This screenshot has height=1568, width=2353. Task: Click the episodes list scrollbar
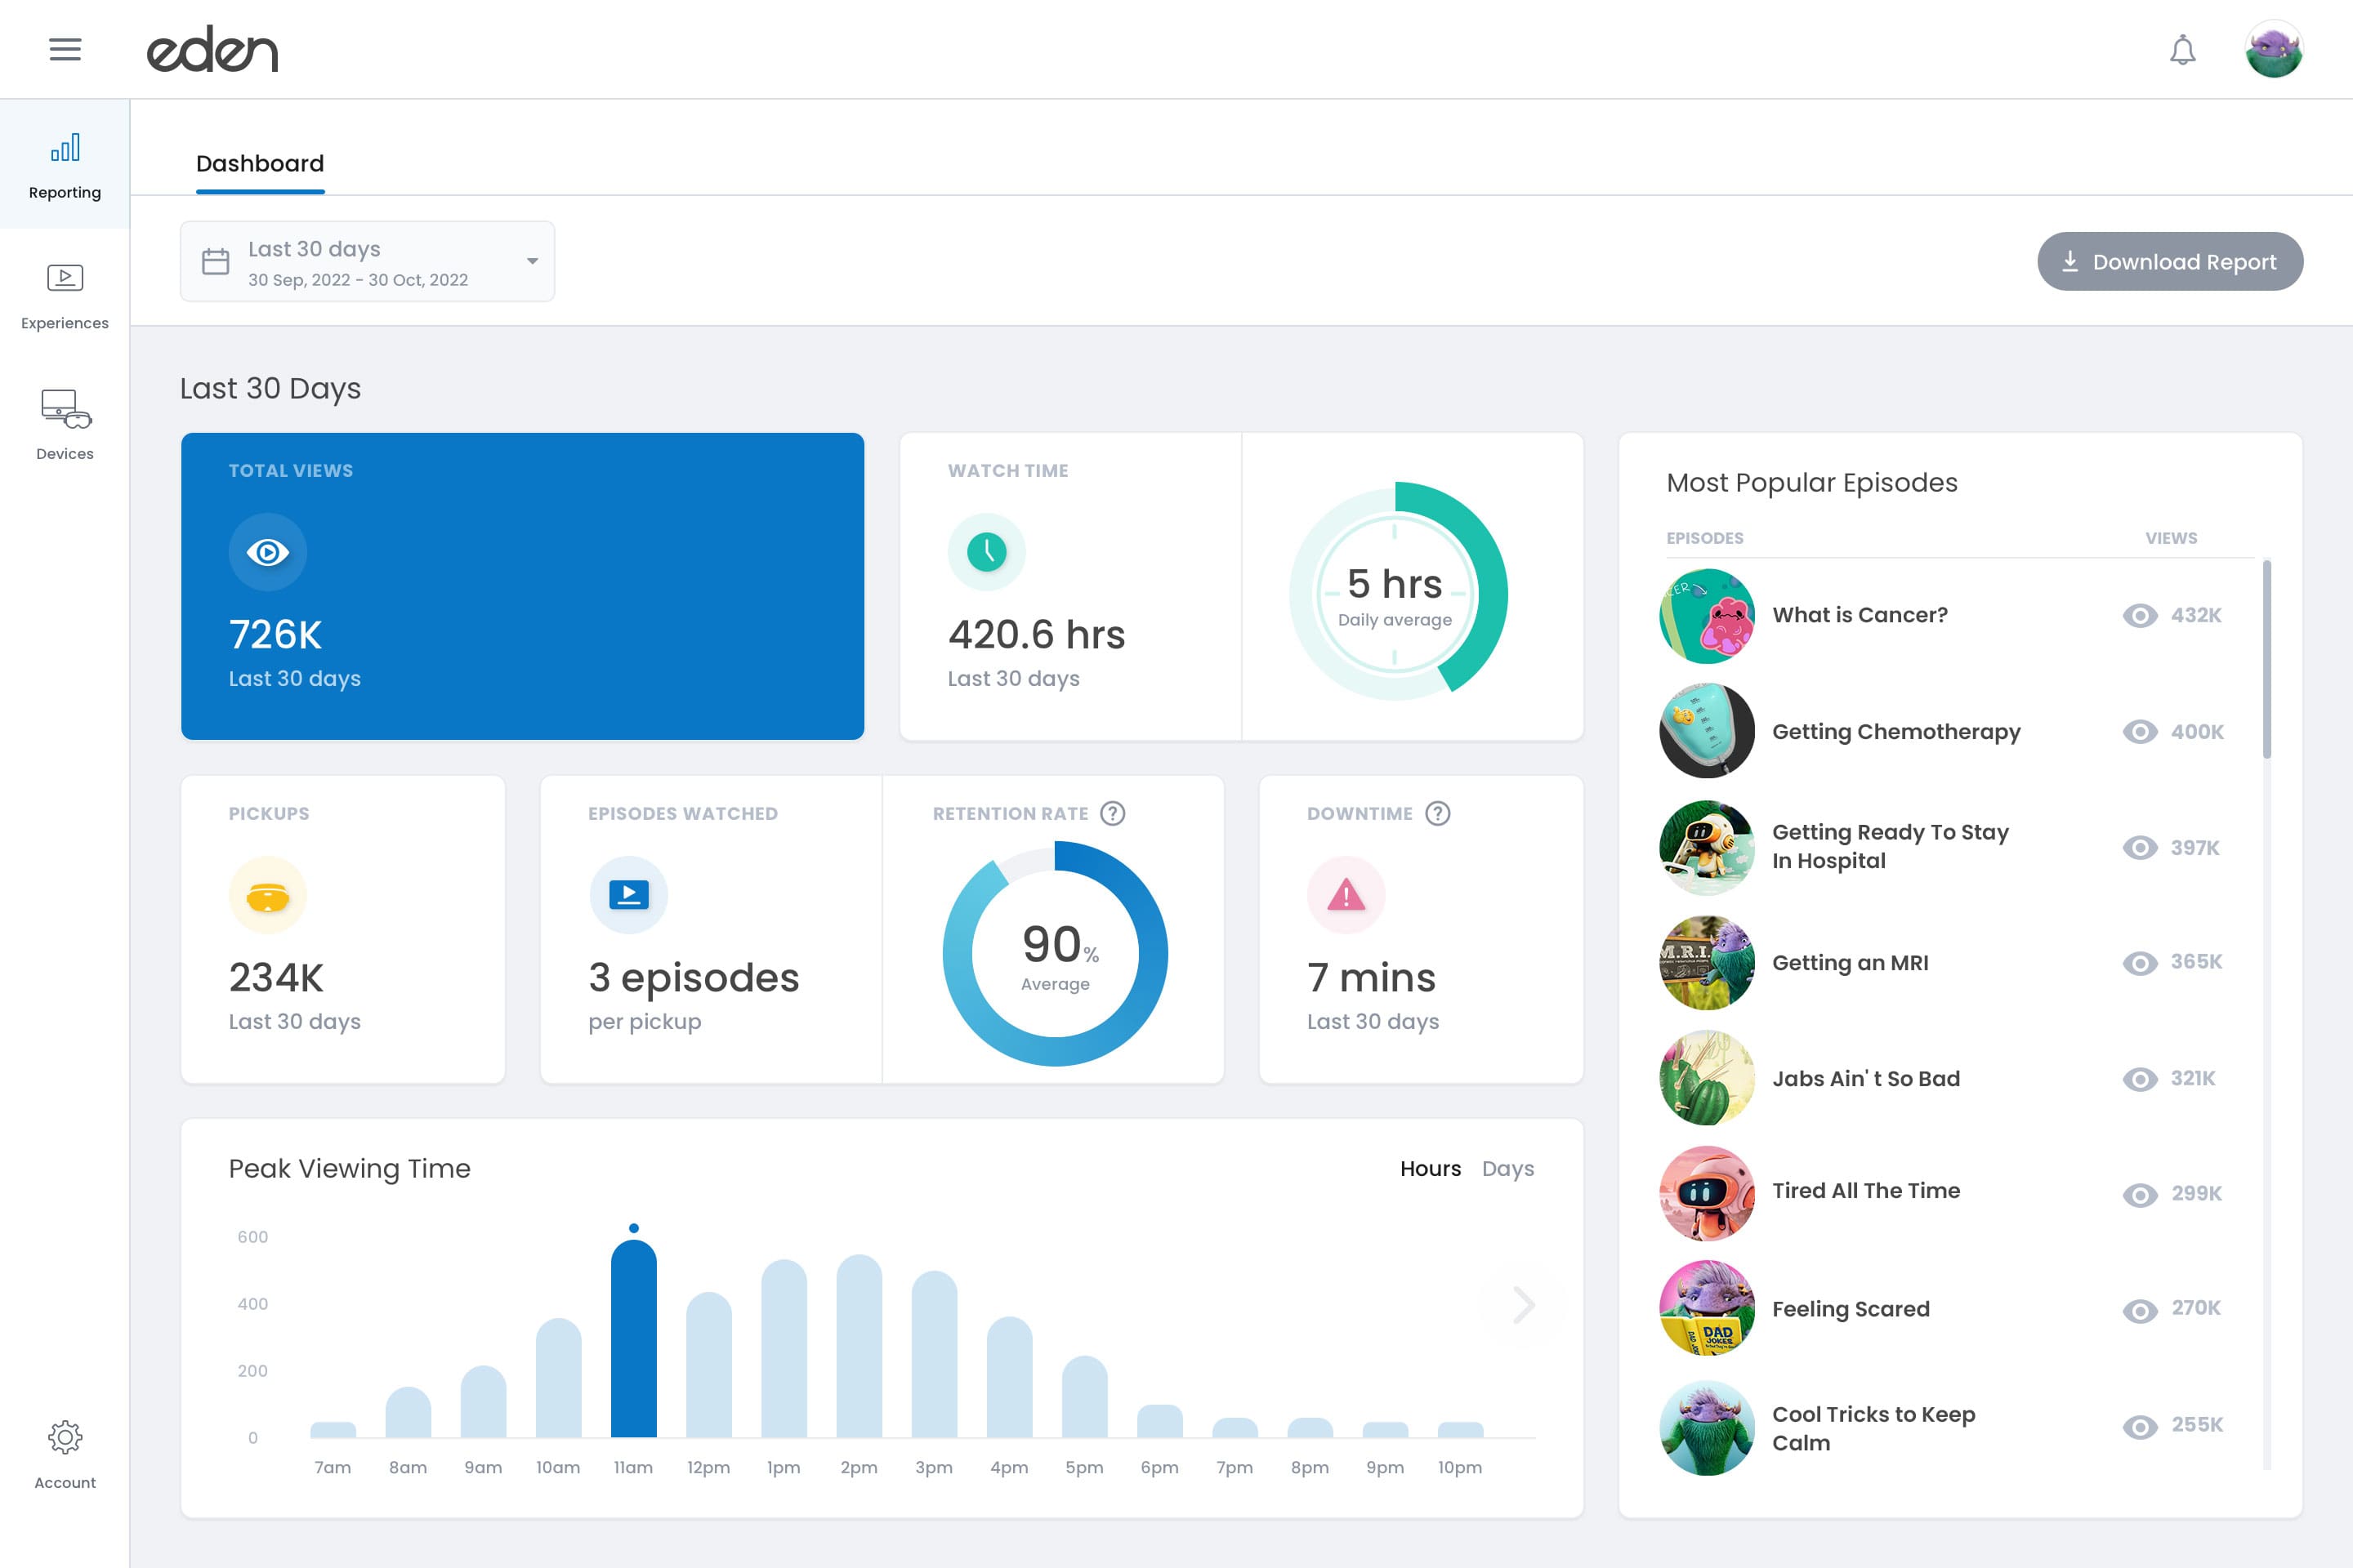pyautogui.click(x=2266, y=660)
